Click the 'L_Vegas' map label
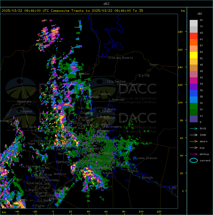The image size is (213, 215). pyautogui.click(x=30, y=144)
